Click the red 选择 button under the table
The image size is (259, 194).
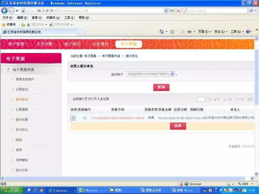[178, 126]
